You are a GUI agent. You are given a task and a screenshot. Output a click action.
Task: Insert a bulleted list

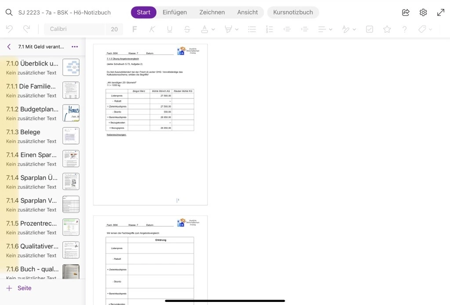[252, 29]
